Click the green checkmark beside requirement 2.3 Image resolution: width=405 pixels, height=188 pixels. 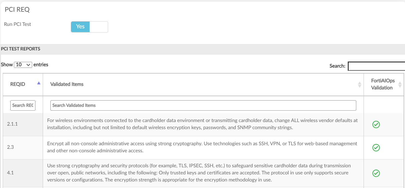click(376, 148)
